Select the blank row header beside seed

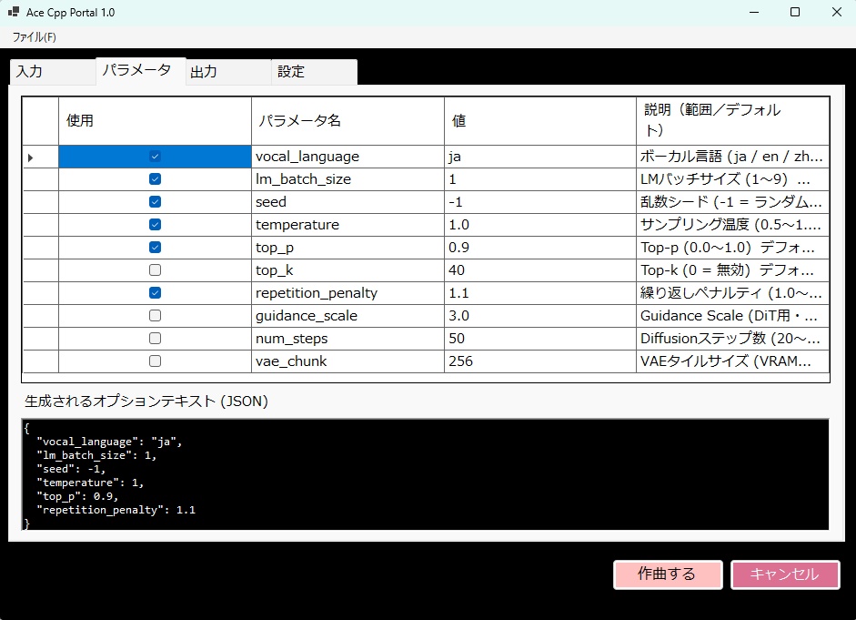tap(40, 202)
